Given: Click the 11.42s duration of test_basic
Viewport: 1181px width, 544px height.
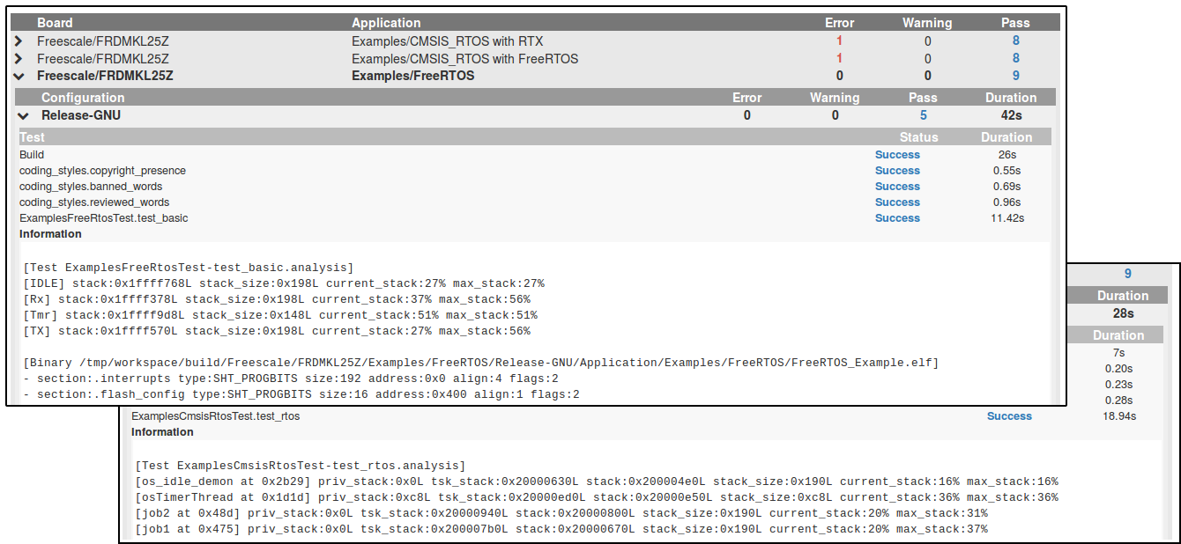Looking at the screenshot, I should (x=1007, y=218).
